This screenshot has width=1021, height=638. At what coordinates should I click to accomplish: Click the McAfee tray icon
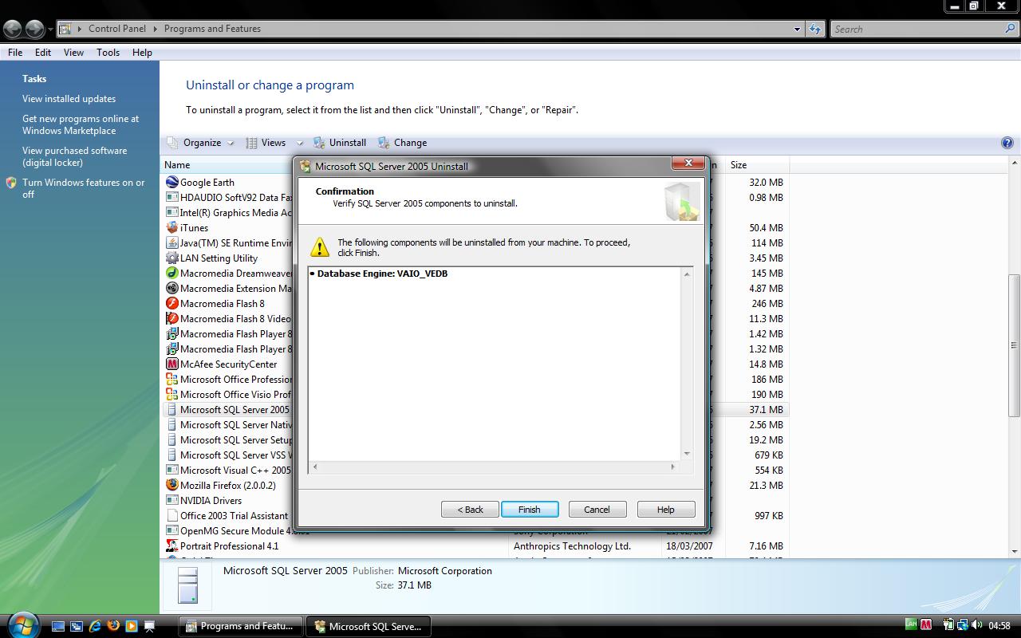coord(926,625)
